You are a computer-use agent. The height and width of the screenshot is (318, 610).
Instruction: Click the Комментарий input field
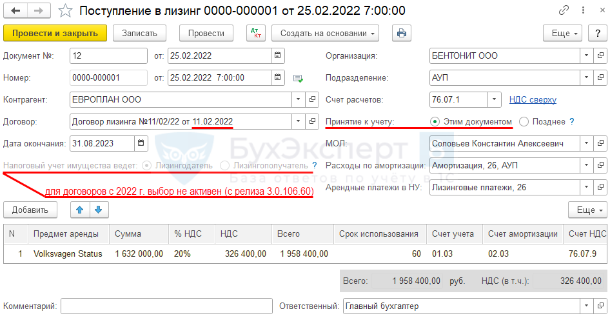pyautogui.click(x=166, y=306)
